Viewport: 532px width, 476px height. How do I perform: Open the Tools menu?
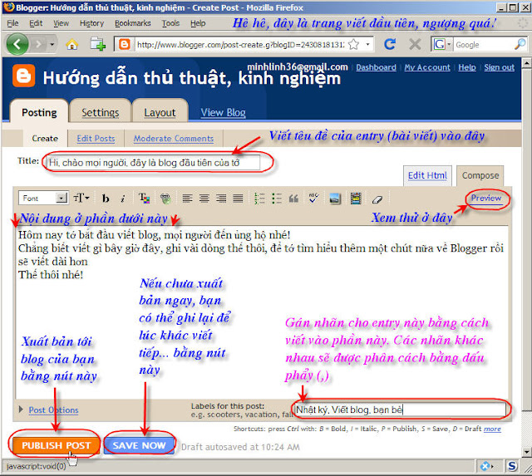pos(170,23)
